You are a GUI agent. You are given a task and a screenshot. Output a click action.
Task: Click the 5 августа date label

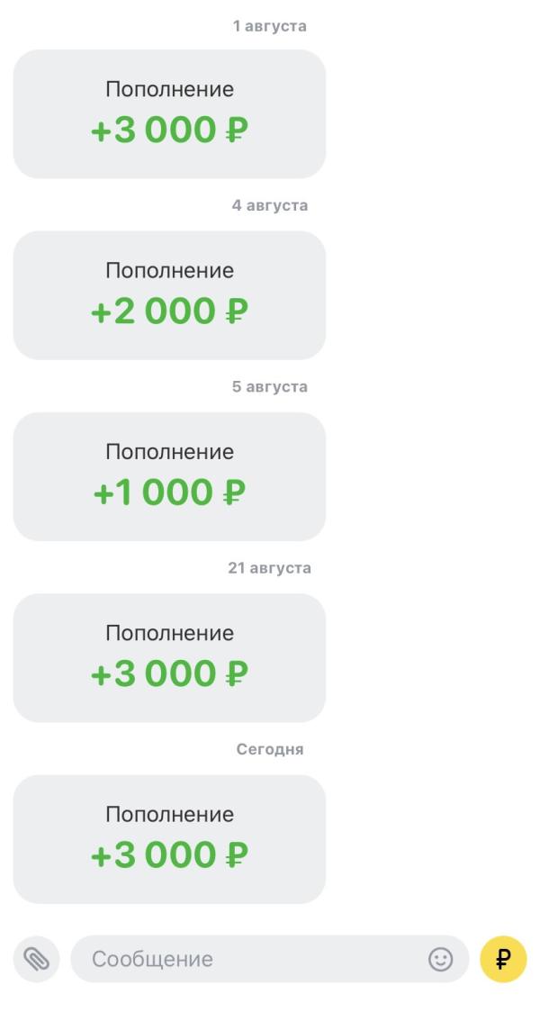click(269, 387)
